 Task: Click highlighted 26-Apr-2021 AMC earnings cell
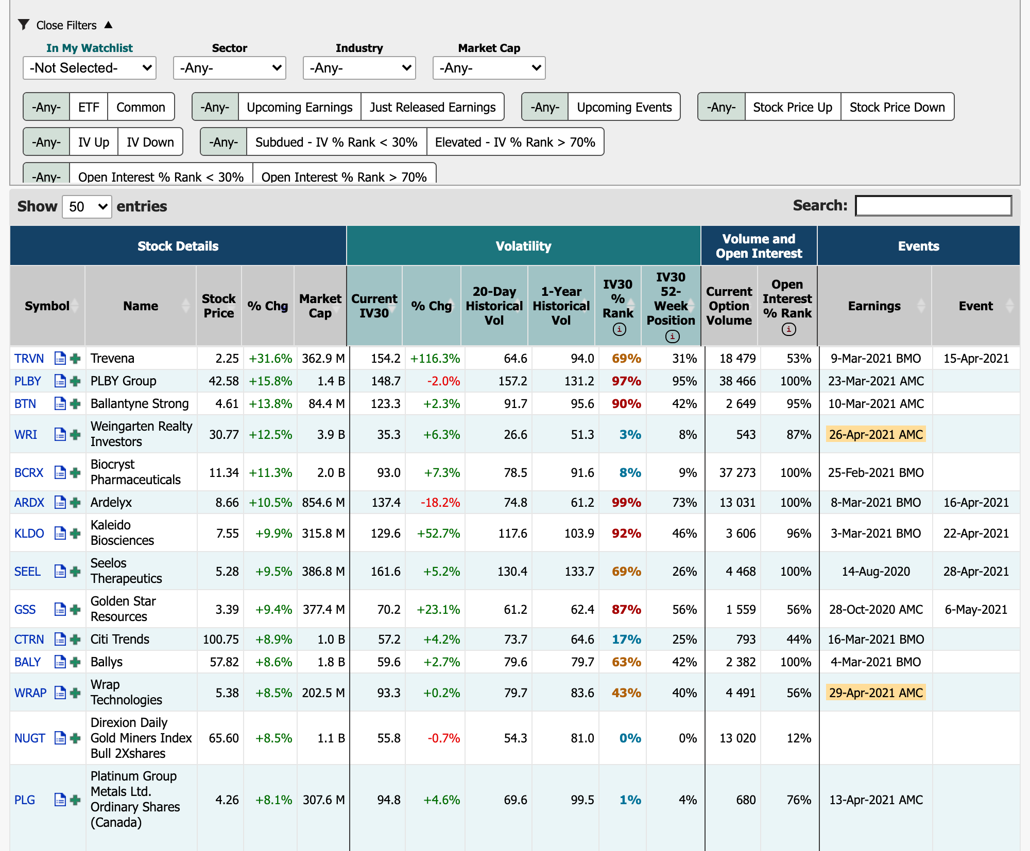875,435
